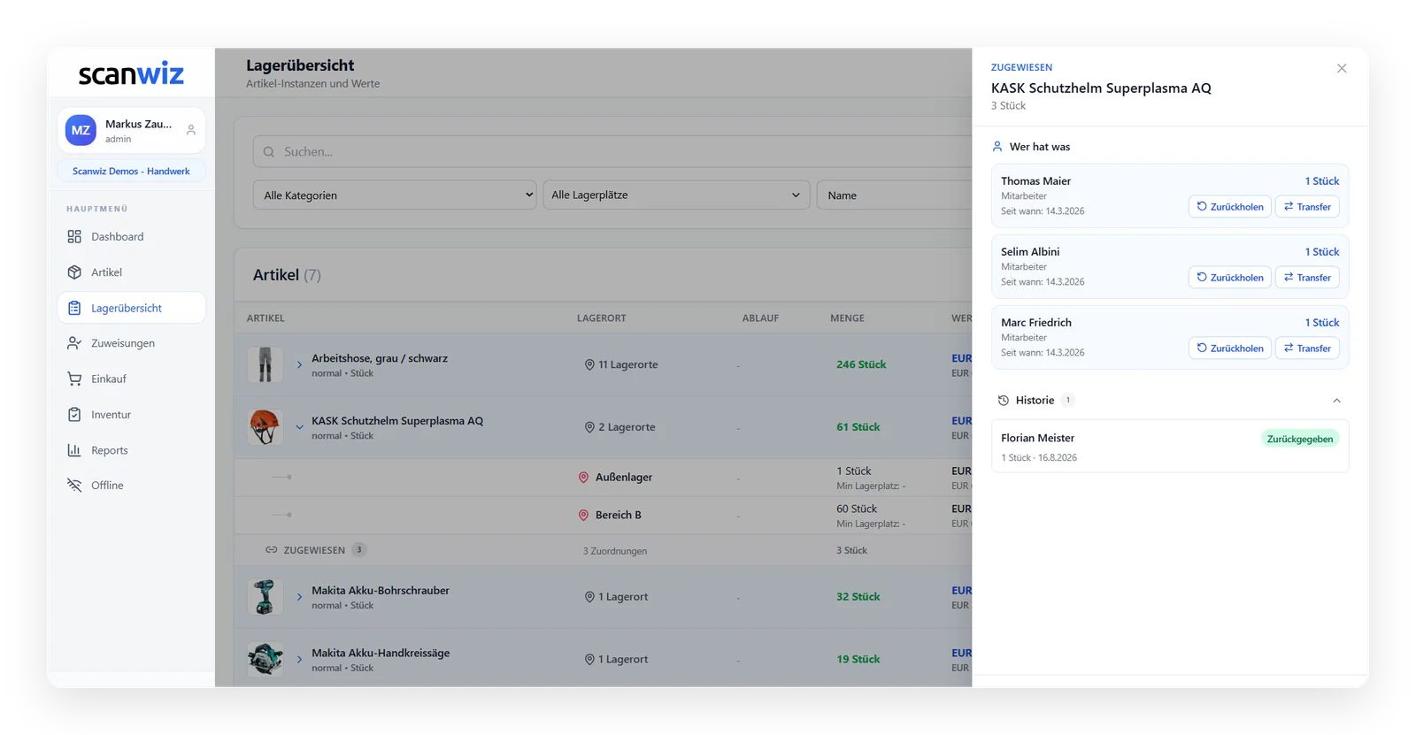1416x735 pixels.
Task: Click Zurückholen for Thomas Maier
Action: click(x=1230, y=207)
